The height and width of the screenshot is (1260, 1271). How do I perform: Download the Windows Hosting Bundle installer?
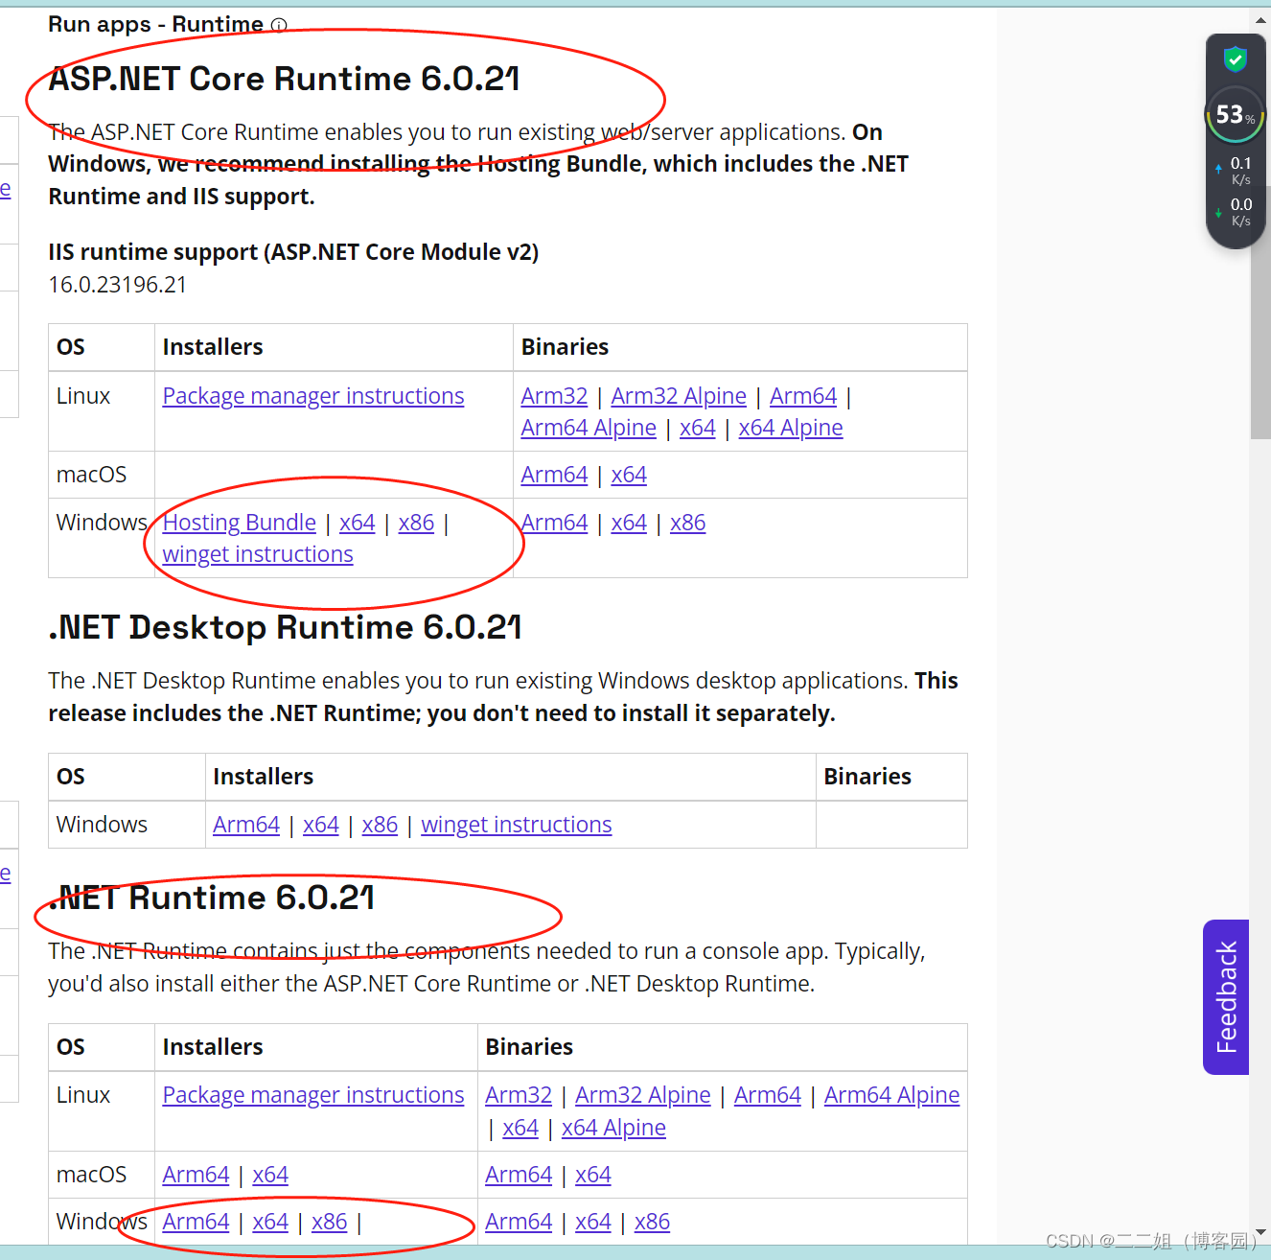click(240, 523)
